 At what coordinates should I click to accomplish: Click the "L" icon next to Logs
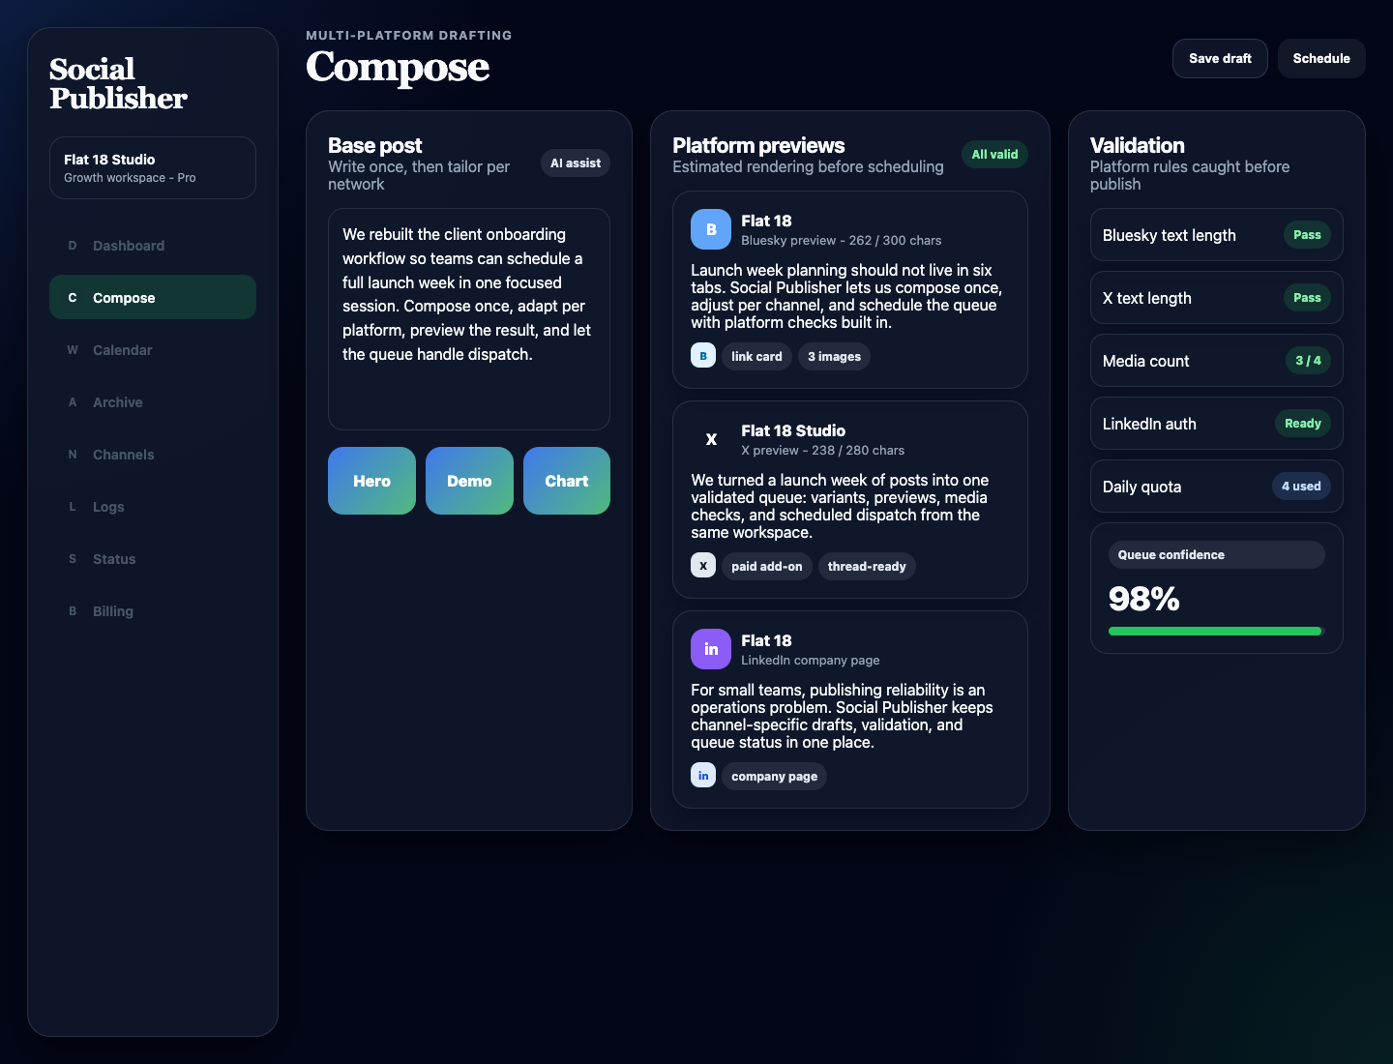73,507
